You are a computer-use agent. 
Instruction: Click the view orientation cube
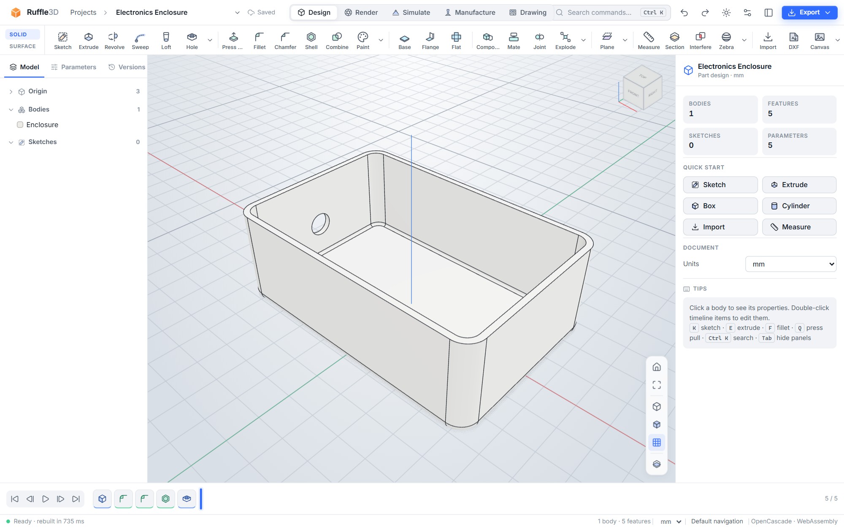pyautogui.click(x=642, y=87)
